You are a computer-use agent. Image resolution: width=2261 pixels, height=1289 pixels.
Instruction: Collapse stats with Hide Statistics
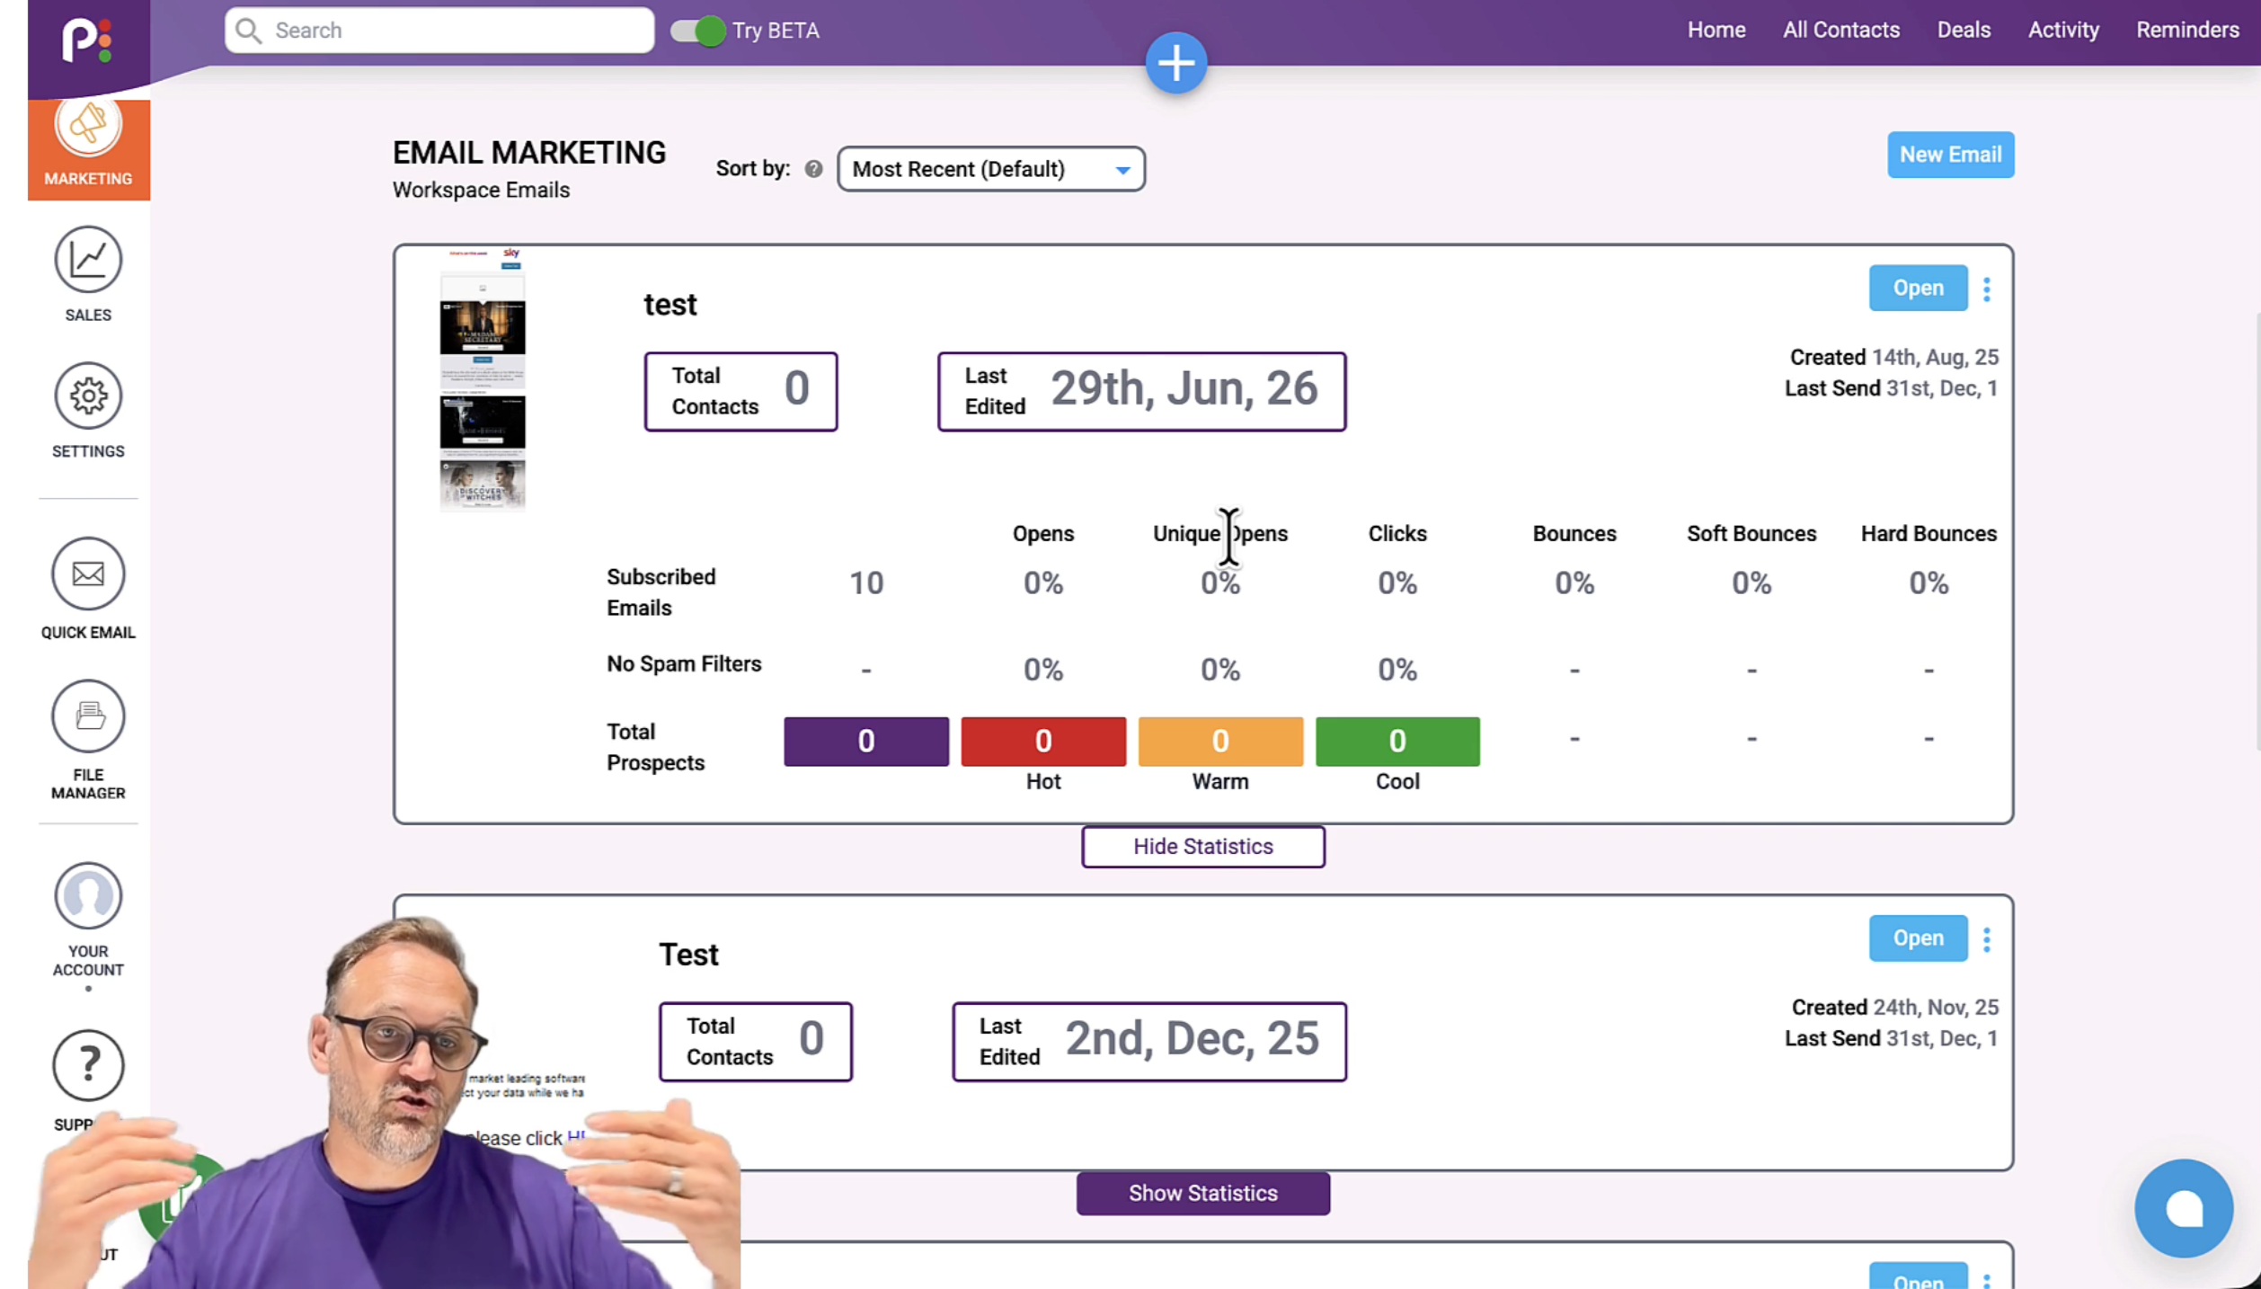coord(1202,847)
